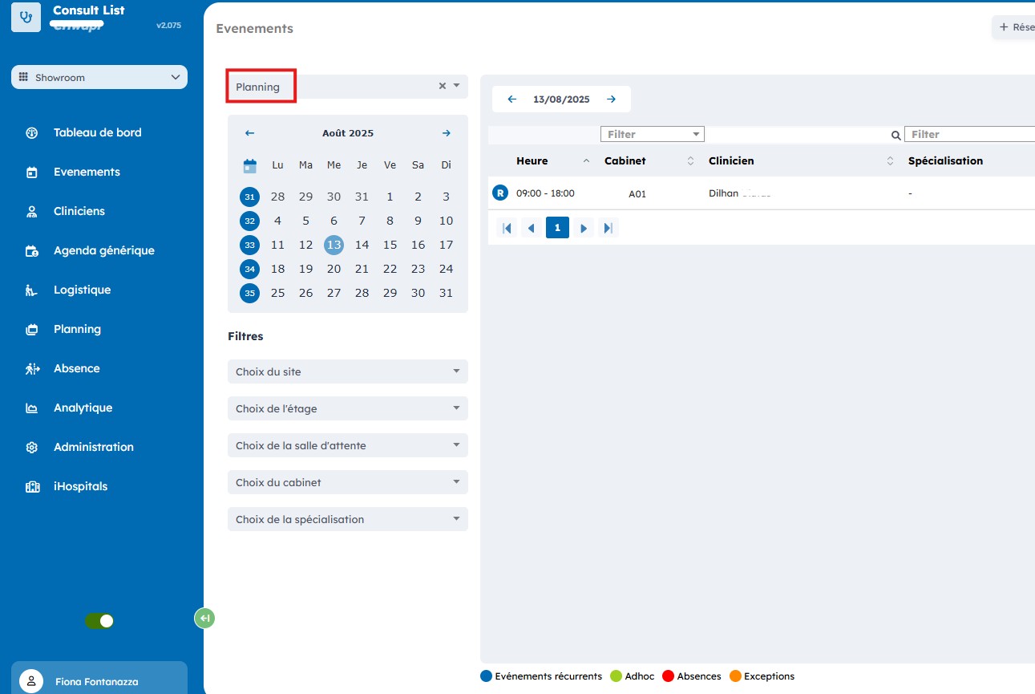
Task: Toggle the green switch in sidebar
Action: (99, 621)
